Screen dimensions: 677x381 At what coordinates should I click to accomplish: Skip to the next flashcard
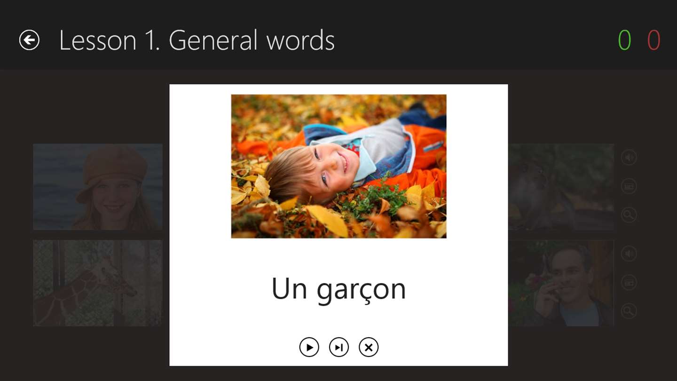(x=338, y=347)
